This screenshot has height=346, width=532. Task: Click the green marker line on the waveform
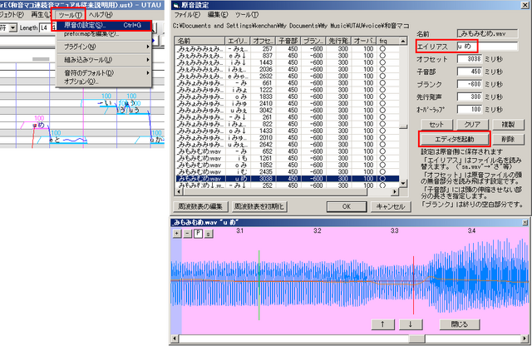(259, 285)
